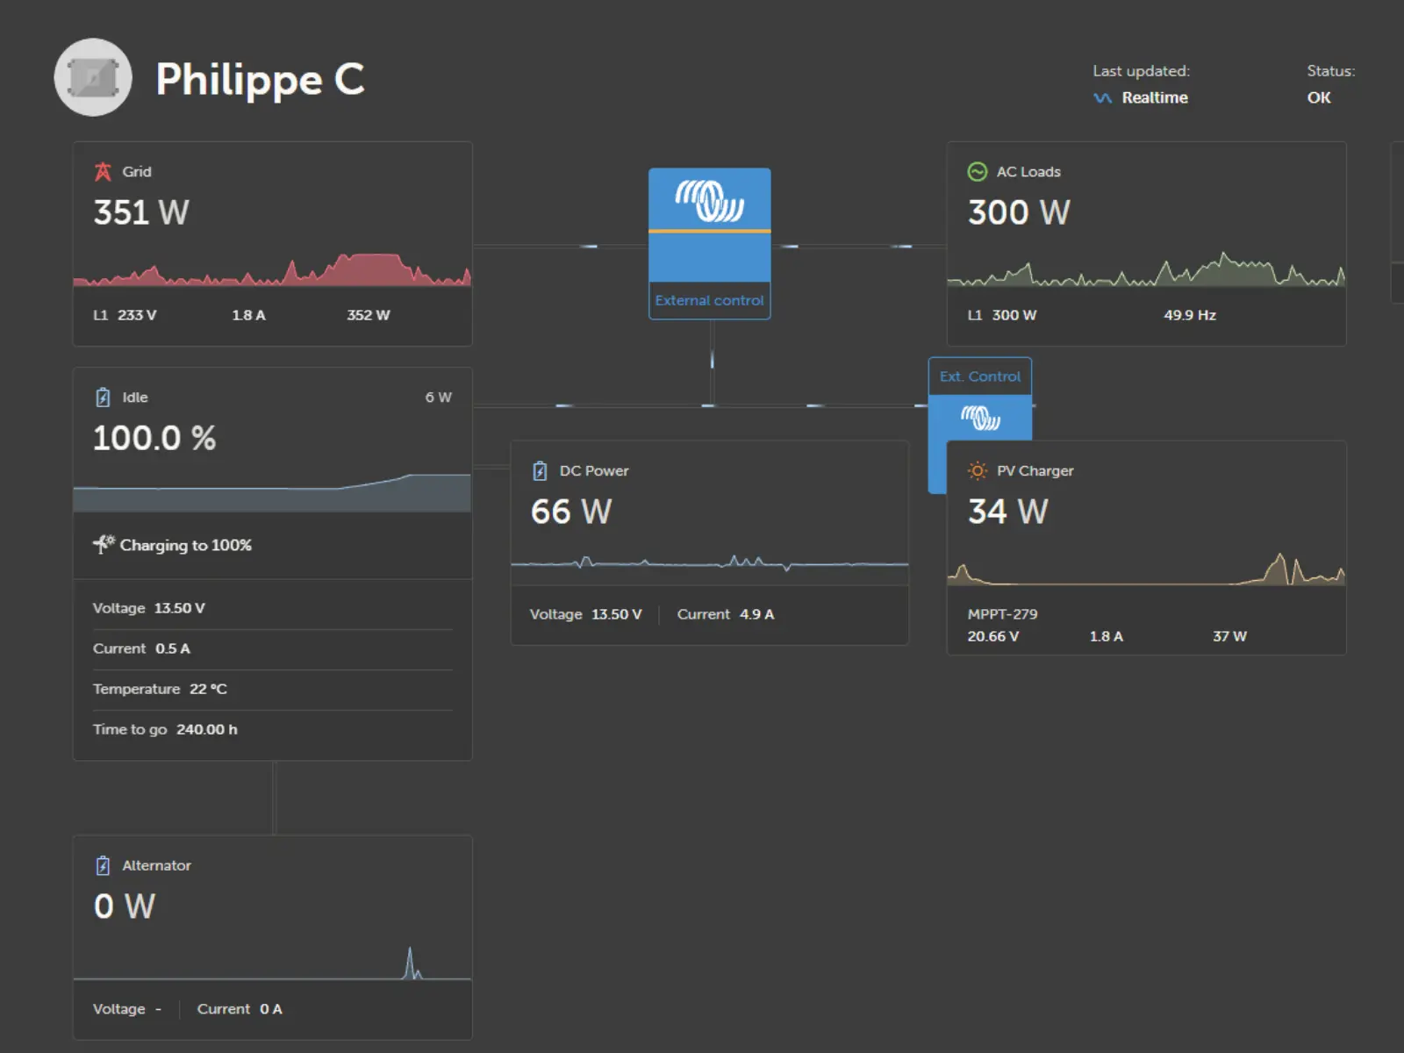Click the Alternator Current 0 A value
Viewport: 1404px width, 1053px height.
271,1009
